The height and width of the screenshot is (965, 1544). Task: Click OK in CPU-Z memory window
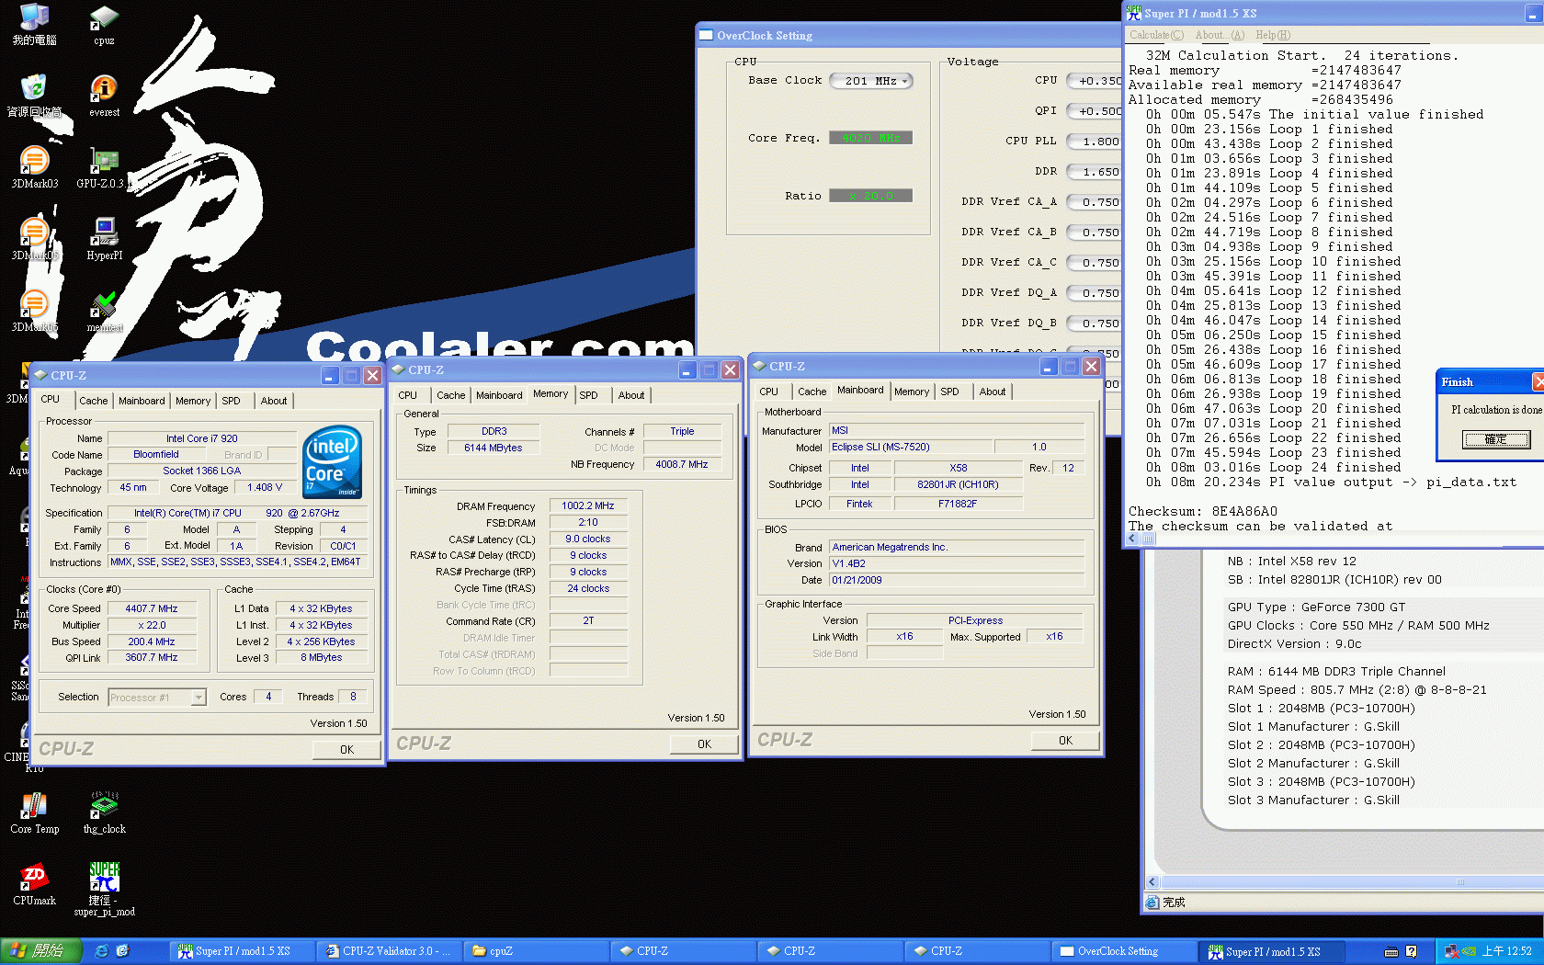(x=704, y=744)
